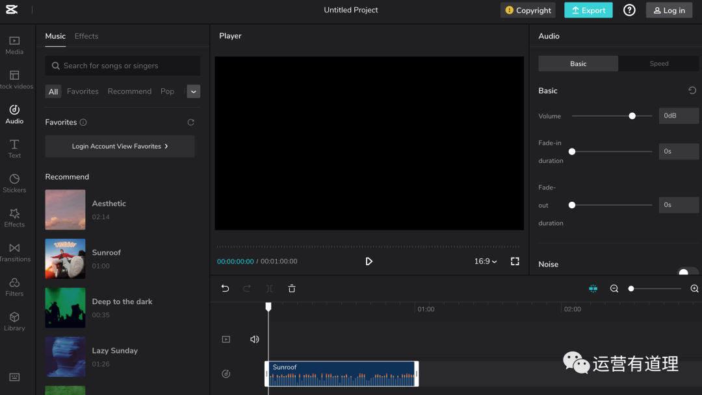Click the Volume slider handle

point(632,116)
